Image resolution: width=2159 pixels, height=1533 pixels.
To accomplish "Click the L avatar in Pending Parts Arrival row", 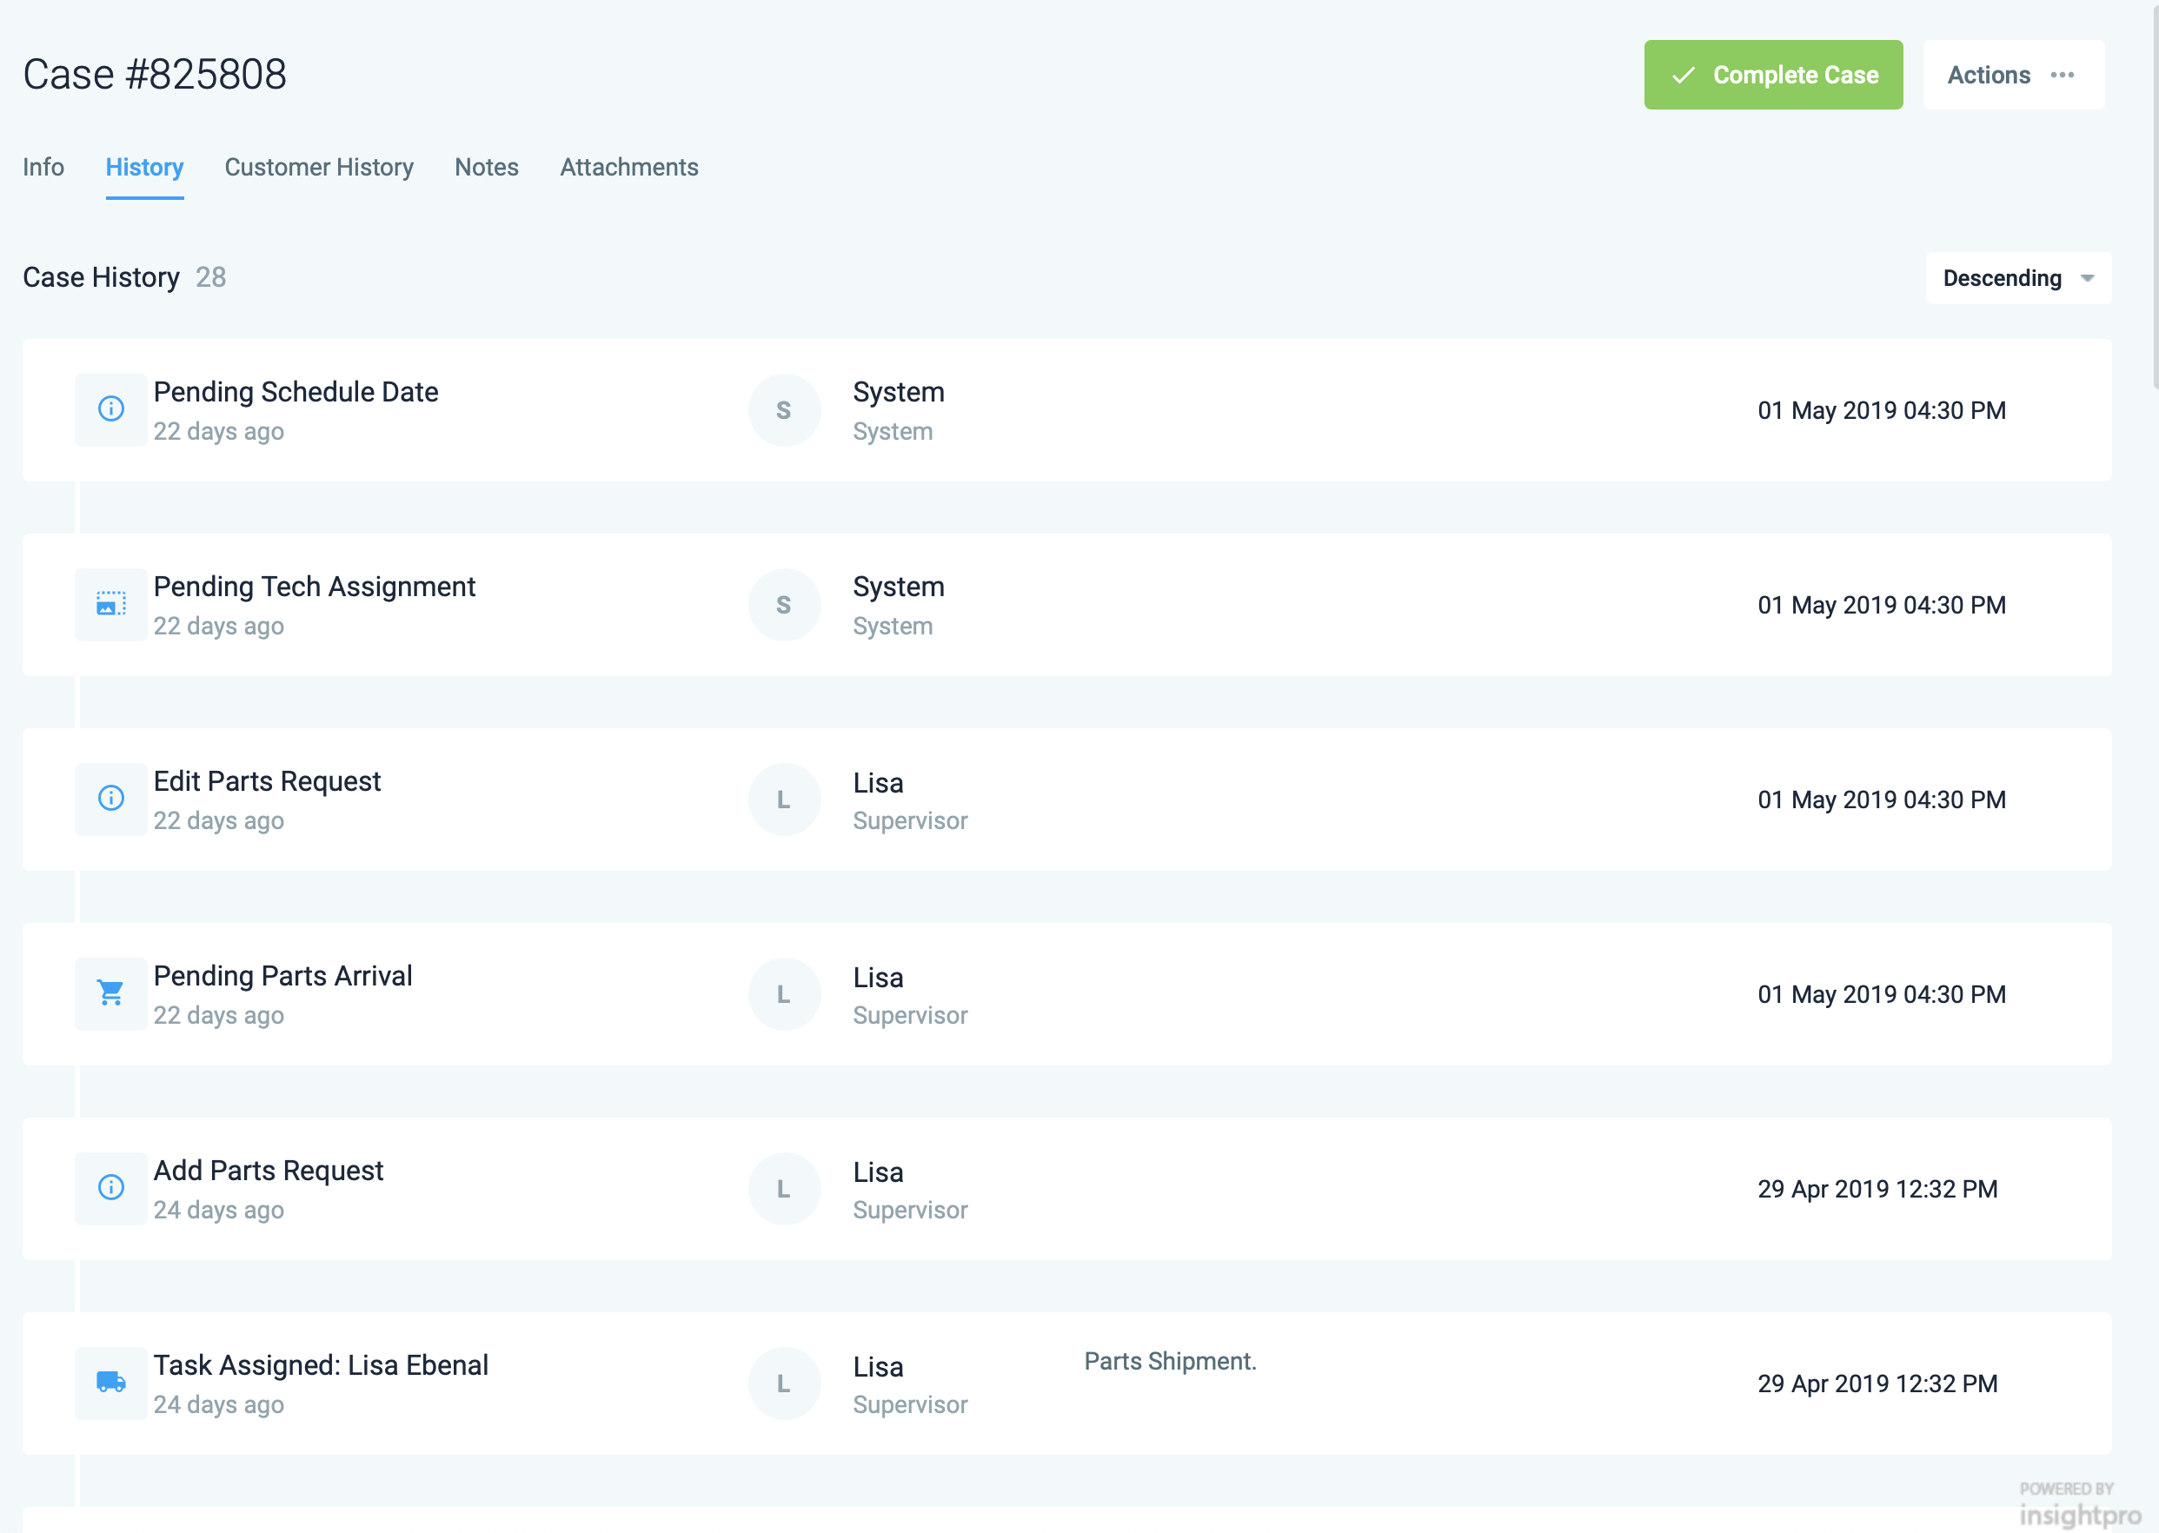I will click(x=783, y=994).
